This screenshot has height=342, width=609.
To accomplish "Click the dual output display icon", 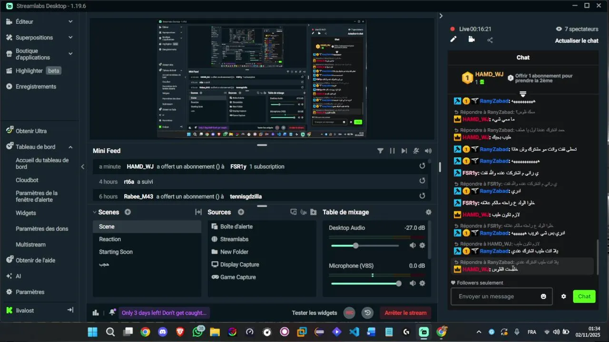I will 293,212.
